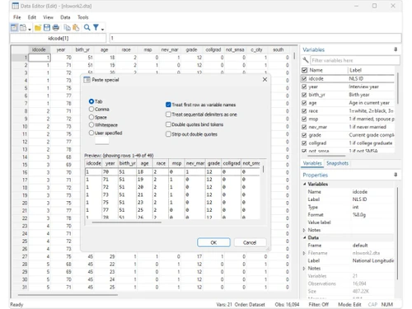Click the wrench icon in Variables panel
The height and width of the screenshot is (309, 412).
306,60
